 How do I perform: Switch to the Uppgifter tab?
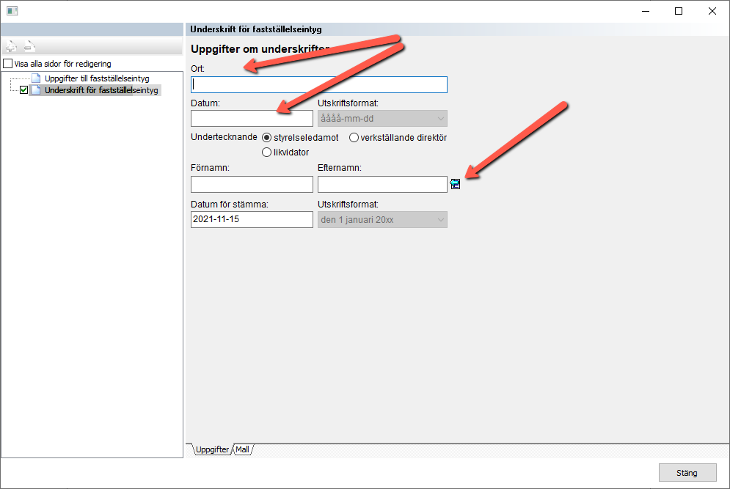pos(212,449)
